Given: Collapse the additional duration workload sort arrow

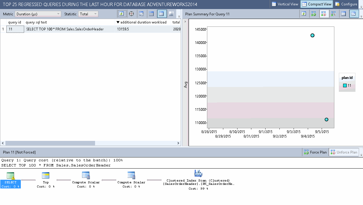Looking at the screenshot, I should (x=118, y=22).
